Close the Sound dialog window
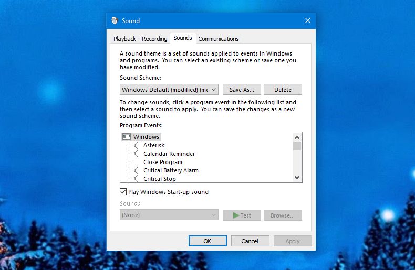The width and height of the screenshot is (415, 270). (x=307, y=20)
